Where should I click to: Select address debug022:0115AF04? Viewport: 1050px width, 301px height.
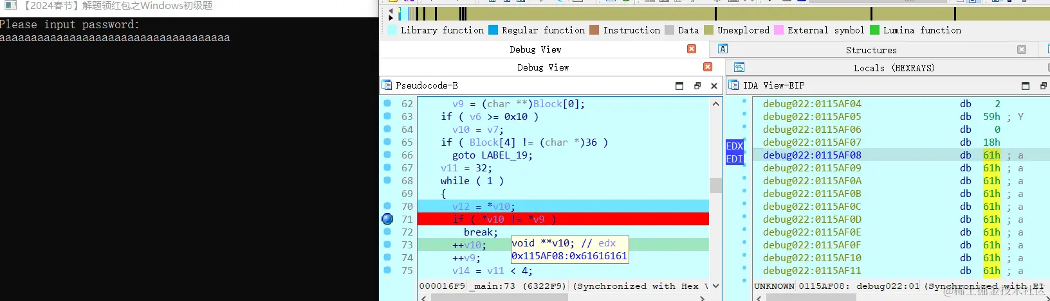pyautogui.click(x=812, y=103)
